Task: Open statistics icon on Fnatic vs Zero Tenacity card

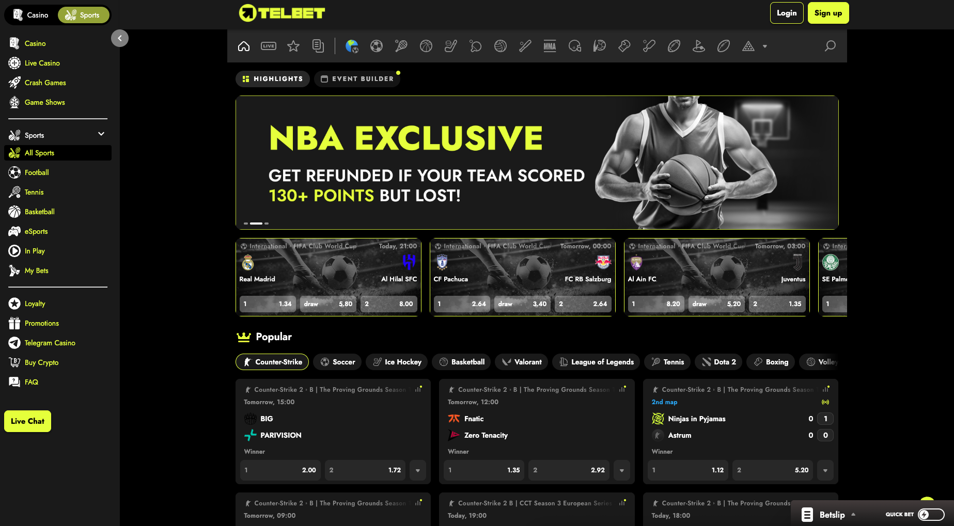Action: [x=622, y=389]
